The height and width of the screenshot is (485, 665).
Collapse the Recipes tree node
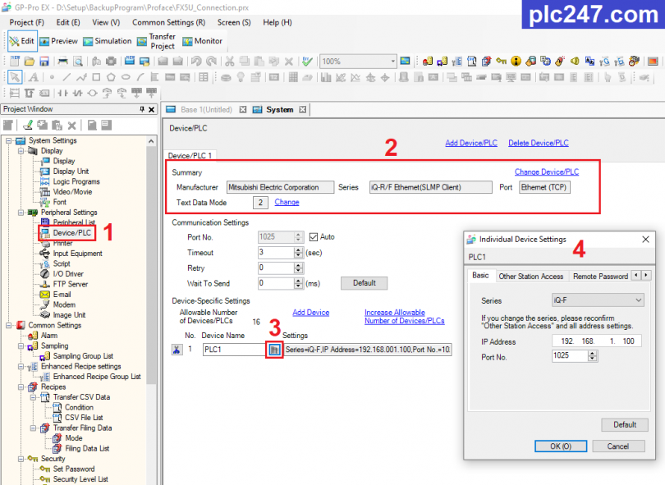pyautogui.click(x=21, y=387)
